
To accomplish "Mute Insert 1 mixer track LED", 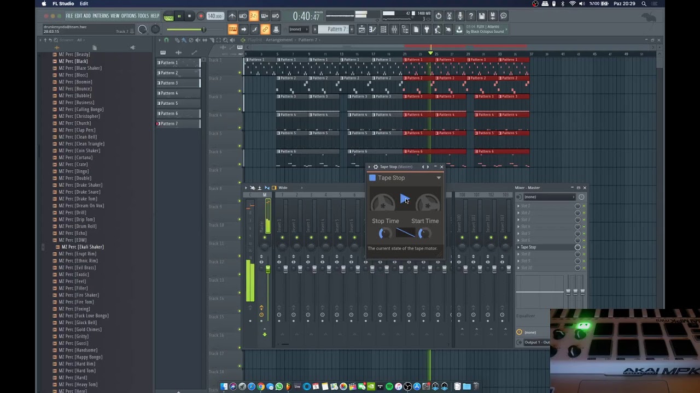I will pos(282,237).
